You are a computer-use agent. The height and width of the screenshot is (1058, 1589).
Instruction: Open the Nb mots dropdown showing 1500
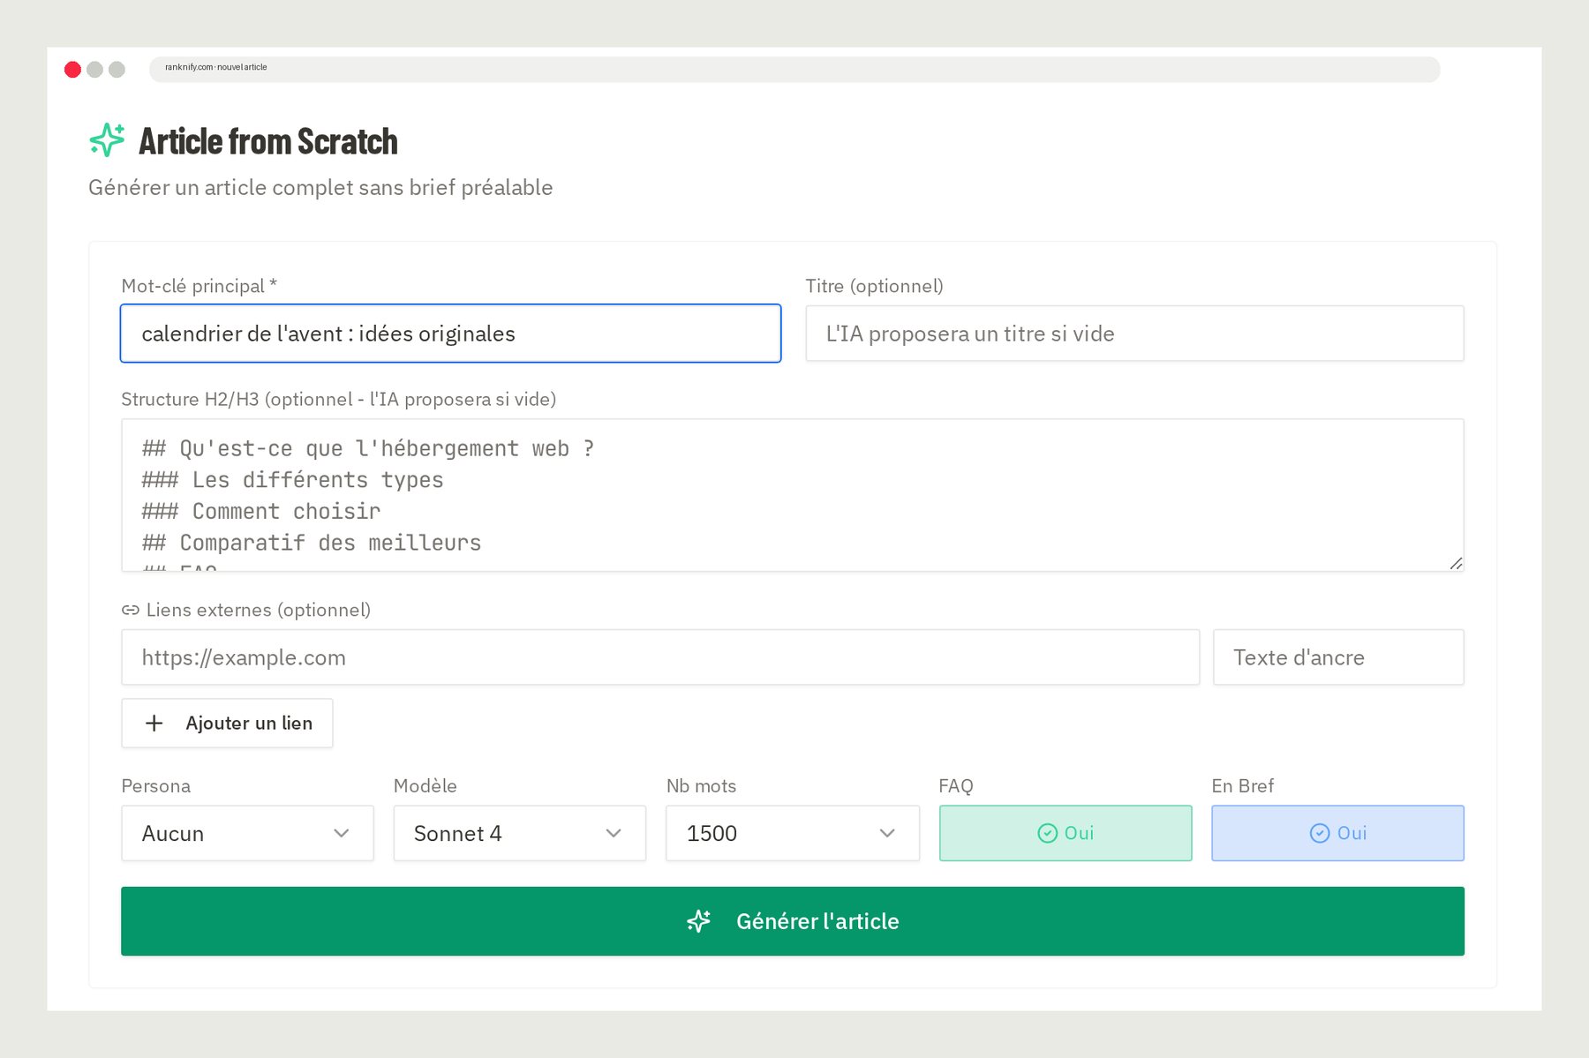793,833
